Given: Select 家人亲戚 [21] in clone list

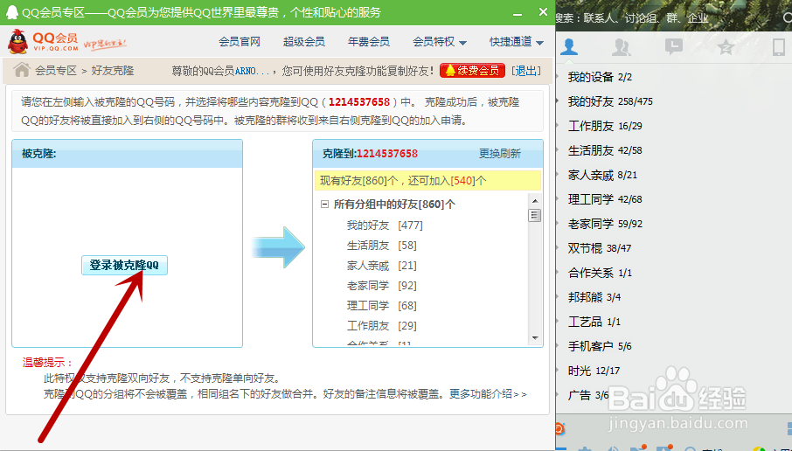Looking at the screenshot, I should [x=382, y=266].
